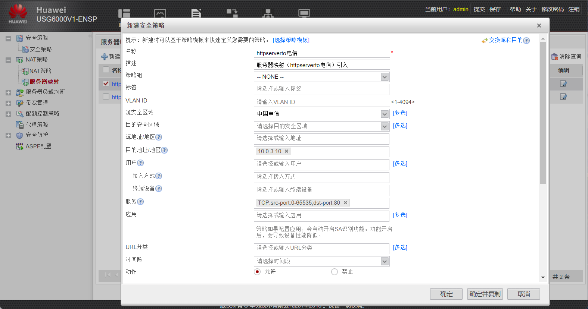Click the 交换源和目的 swap arrows icon
The height and width of the screenshot is (309, 588).
(x=485, y=40)
